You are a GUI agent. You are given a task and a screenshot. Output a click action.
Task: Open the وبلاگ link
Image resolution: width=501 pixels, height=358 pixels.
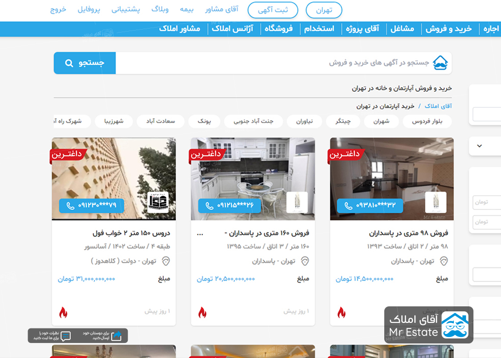160,9
